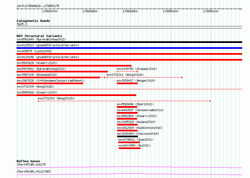Open nsv4443537 (GenomeinaBottle) variant label
The height and width of the screenshot is (178, 250).
(140, 110)
